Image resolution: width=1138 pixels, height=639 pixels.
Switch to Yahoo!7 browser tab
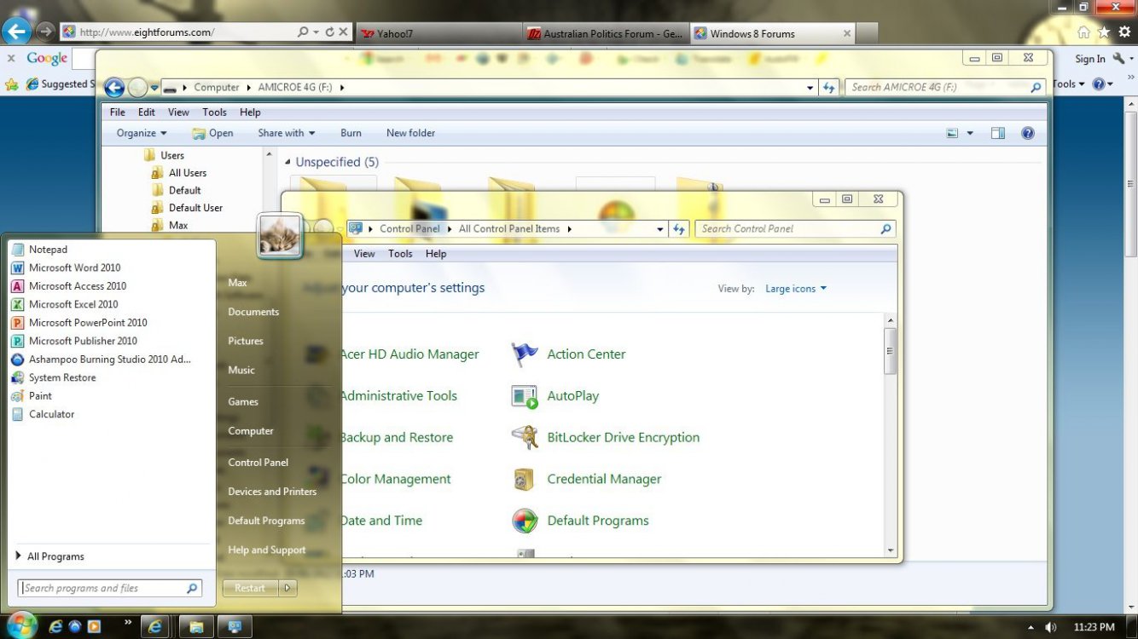click(438, 34)
